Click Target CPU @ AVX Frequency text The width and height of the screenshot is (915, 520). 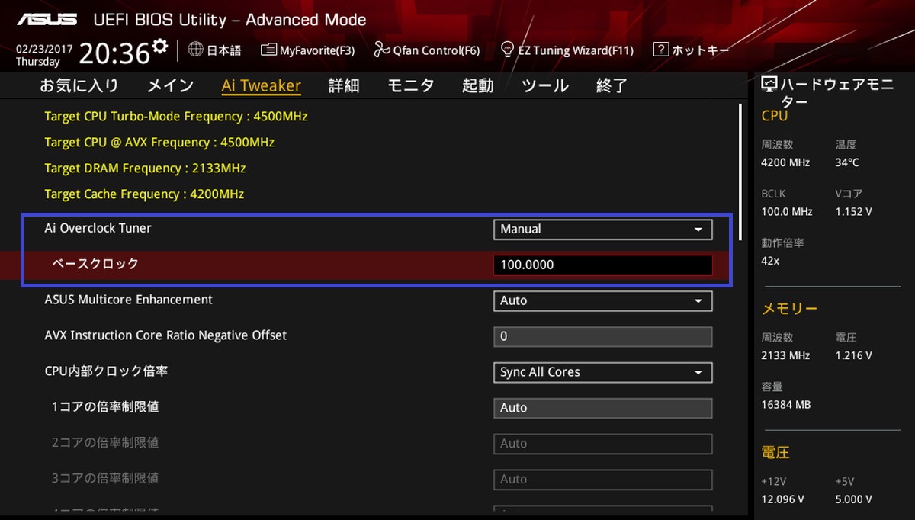pyautogui.click(x=159, y=143)
